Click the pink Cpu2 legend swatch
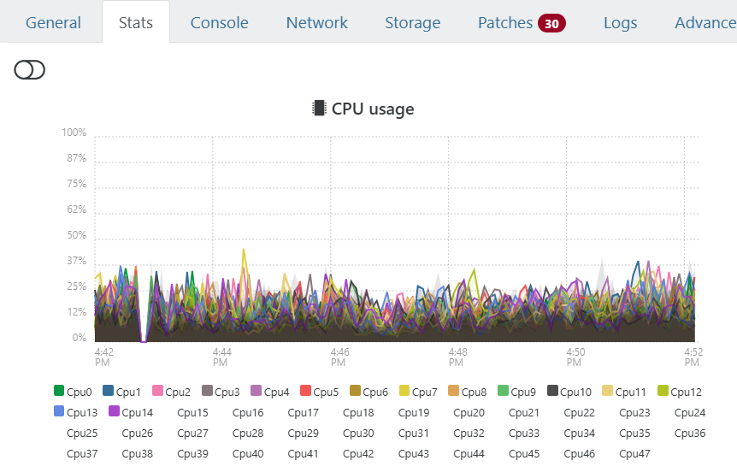 pos(157,392)
